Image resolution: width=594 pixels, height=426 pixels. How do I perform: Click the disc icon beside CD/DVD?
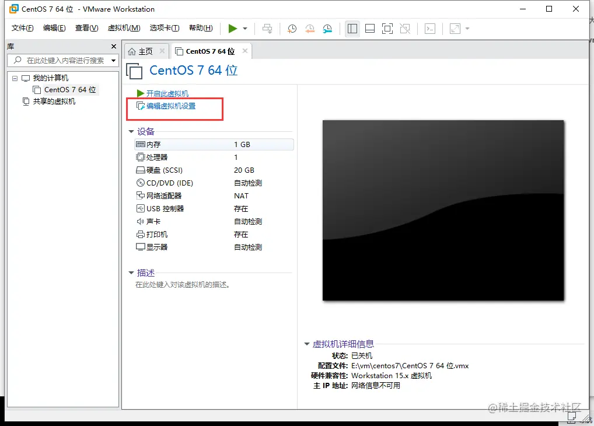click(x=140, y=183)
